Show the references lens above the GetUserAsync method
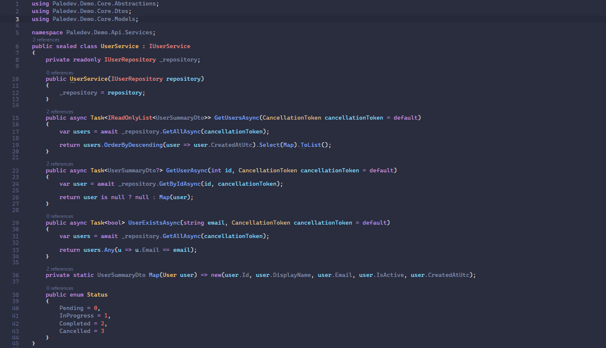Image resolution: width=606 pixels, height=348 pixels. (x=60, y=164)
